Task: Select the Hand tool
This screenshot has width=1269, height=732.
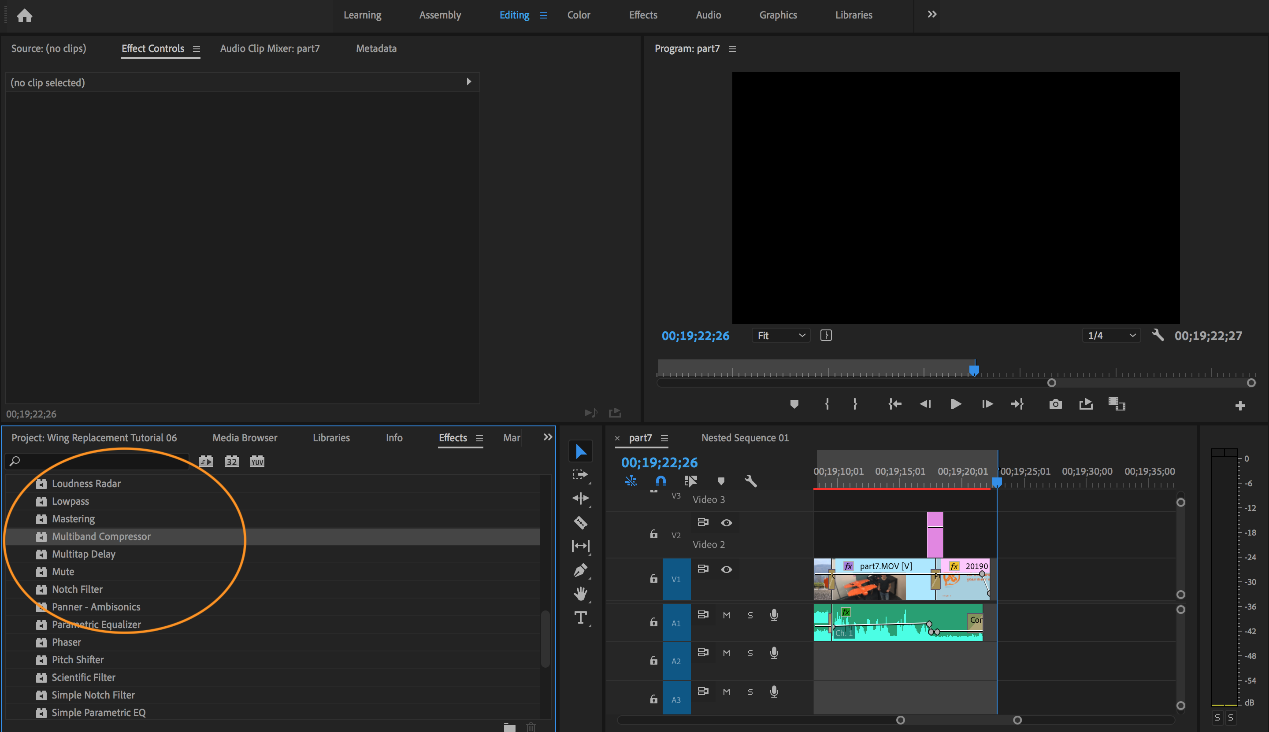Action: (580, 594)
